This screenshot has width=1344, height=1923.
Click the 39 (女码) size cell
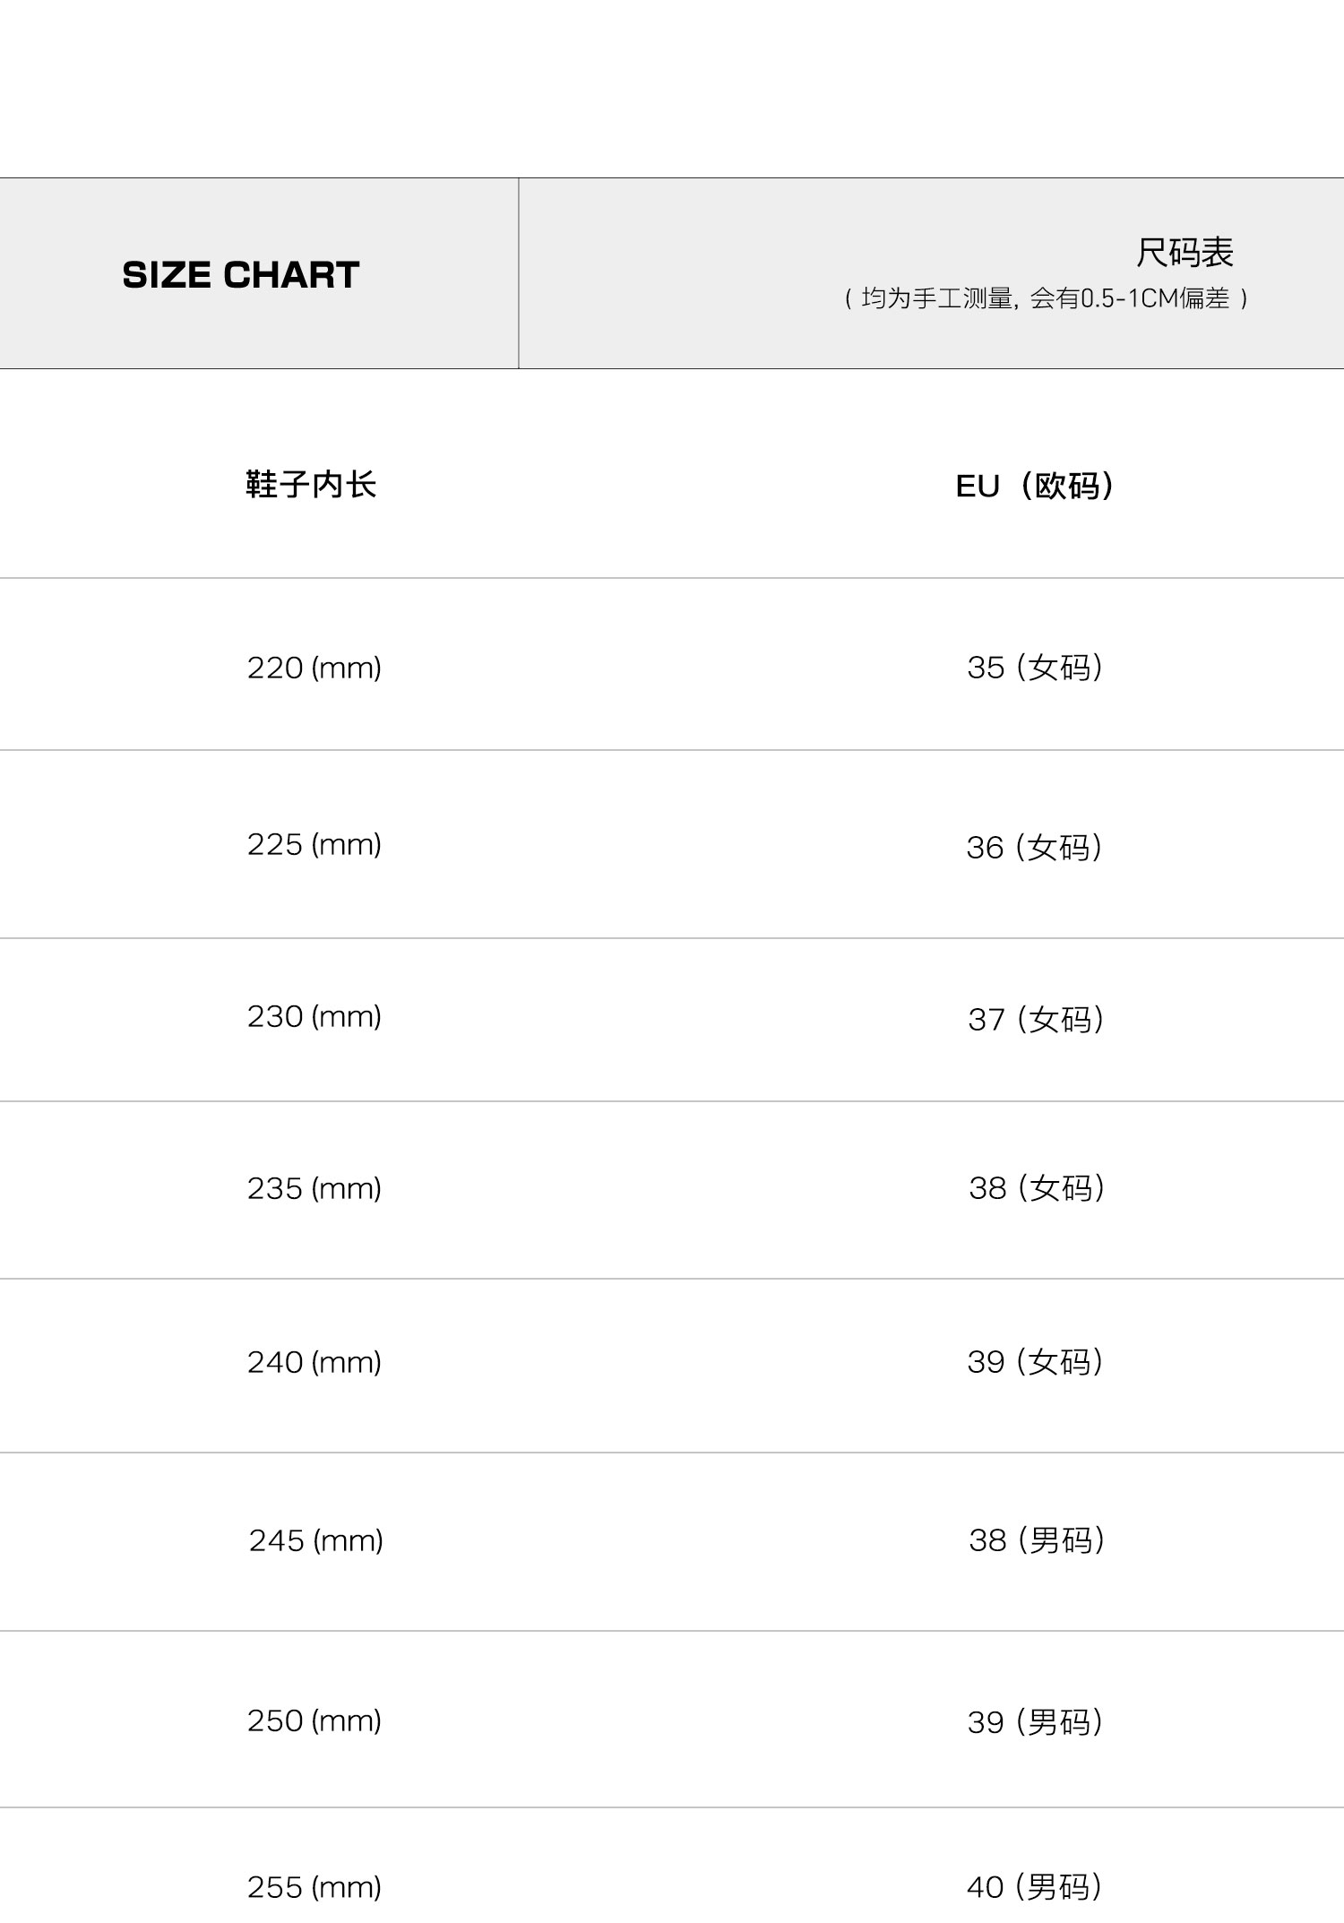tap(1035, 1362)
